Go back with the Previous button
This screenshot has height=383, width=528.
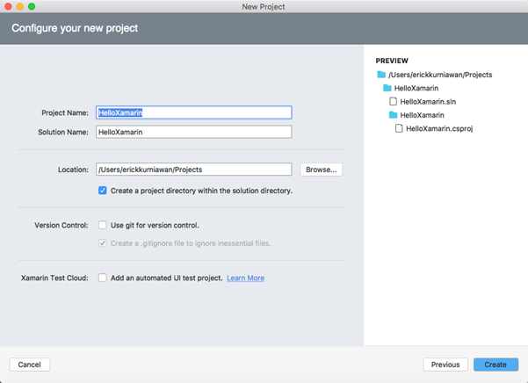445,364
